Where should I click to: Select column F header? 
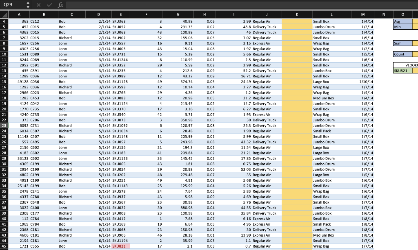(147, 14)
